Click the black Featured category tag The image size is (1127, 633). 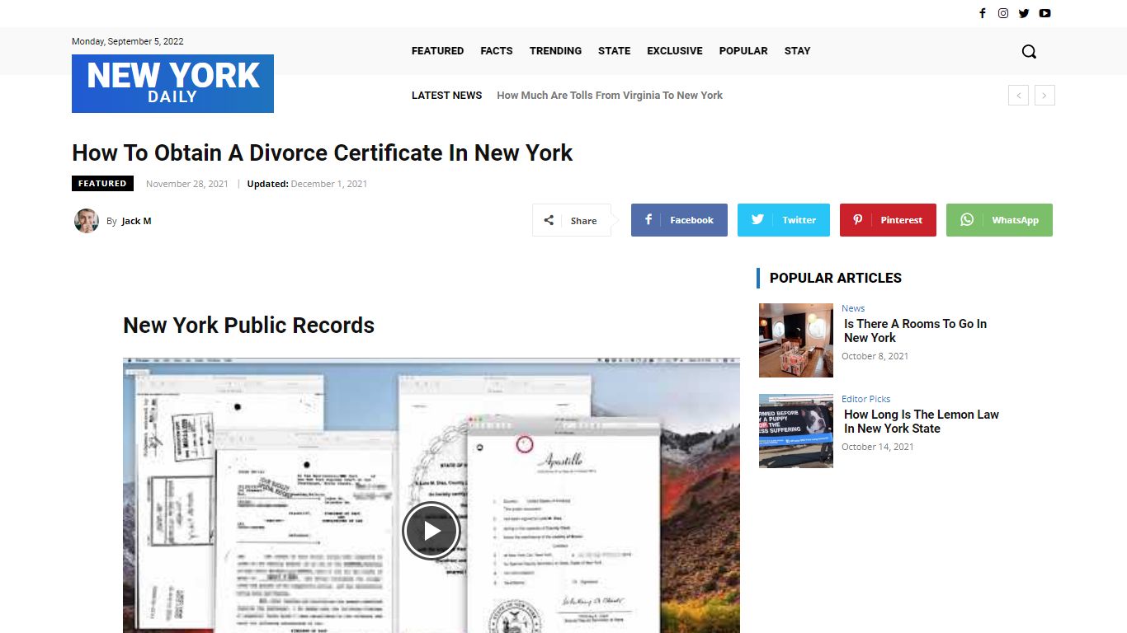click(102, 183)
